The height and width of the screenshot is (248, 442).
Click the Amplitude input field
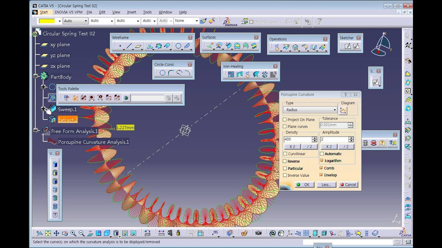[334, 139]
